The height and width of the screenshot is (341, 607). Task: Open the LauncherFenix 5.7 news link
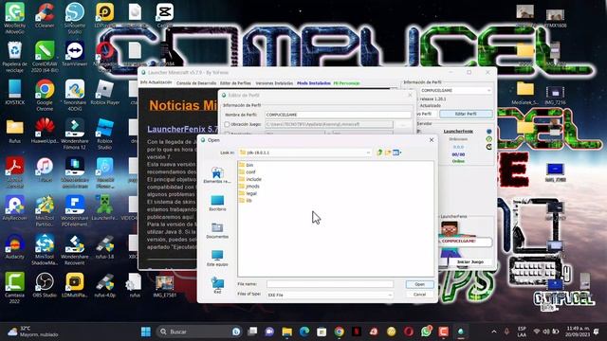182,129
